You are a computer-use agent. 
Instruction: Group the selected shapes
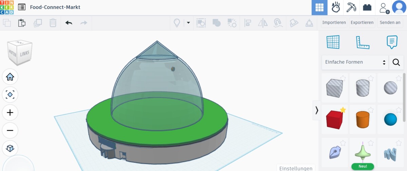click(x=216, y=23)
